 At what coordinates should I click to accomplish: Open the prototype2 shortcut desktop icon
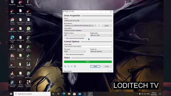tap(29, 84)
